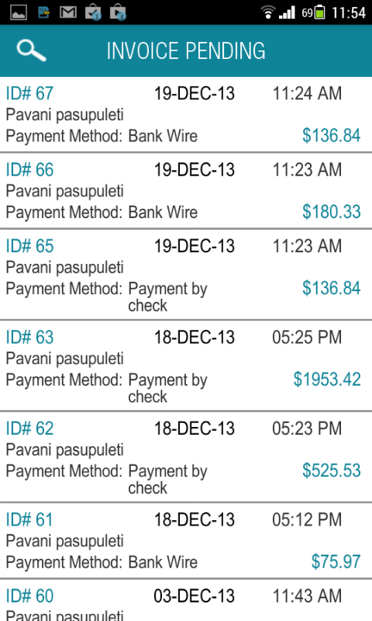372x621 pixels.
Task: Tap the INVOICE PENDING header title
Action: point(186,50)
